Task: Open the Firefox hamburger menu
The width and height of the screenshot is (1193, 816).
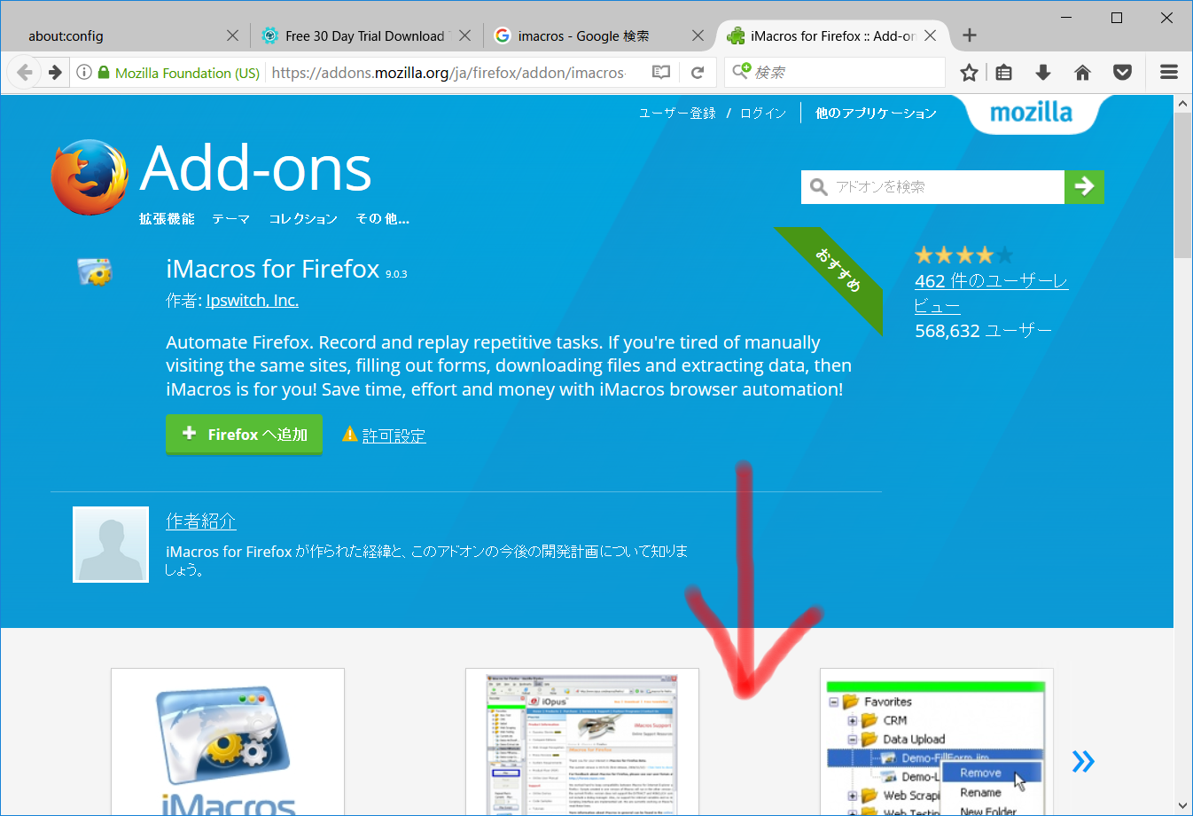Action: click(x=1169, y=73)
